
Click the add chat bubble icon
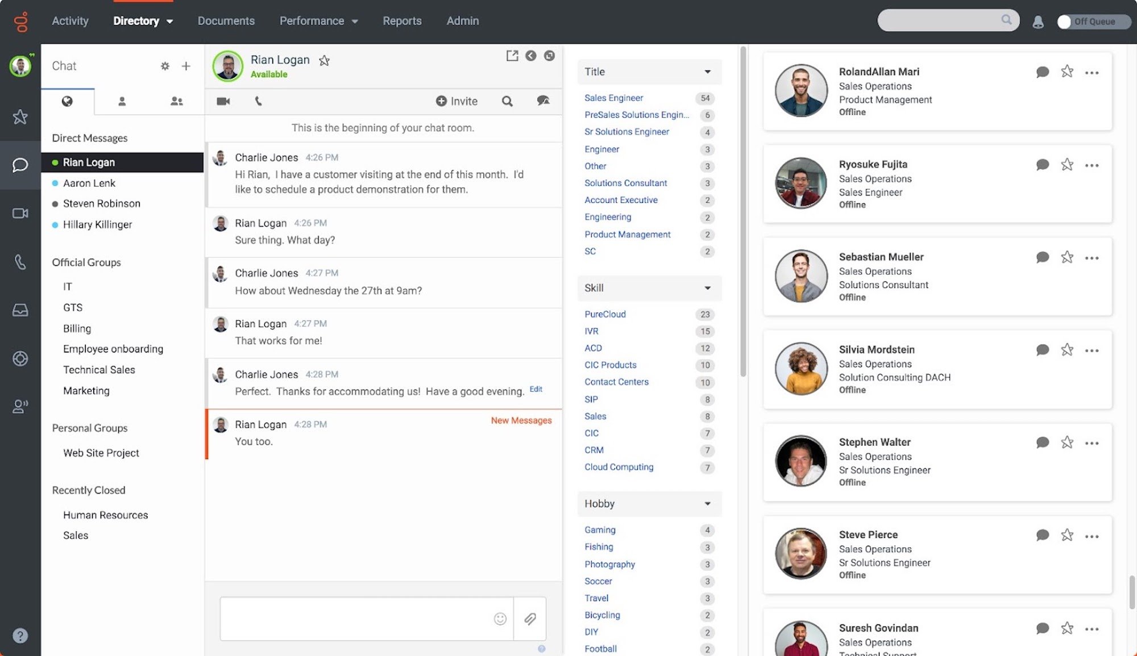(x=543, y=100)
